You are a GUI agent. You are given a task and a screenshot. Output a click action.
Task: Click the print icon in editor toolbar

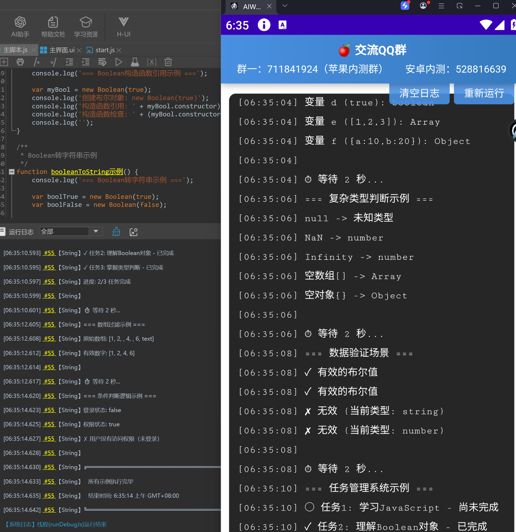[20, 62]
